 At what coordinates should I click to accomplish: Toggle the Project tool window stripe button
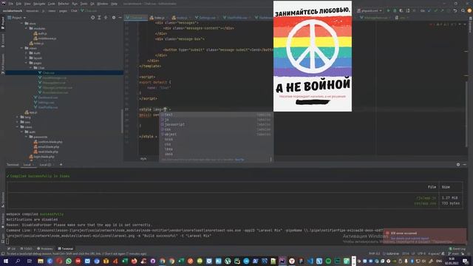pos(3,23)
